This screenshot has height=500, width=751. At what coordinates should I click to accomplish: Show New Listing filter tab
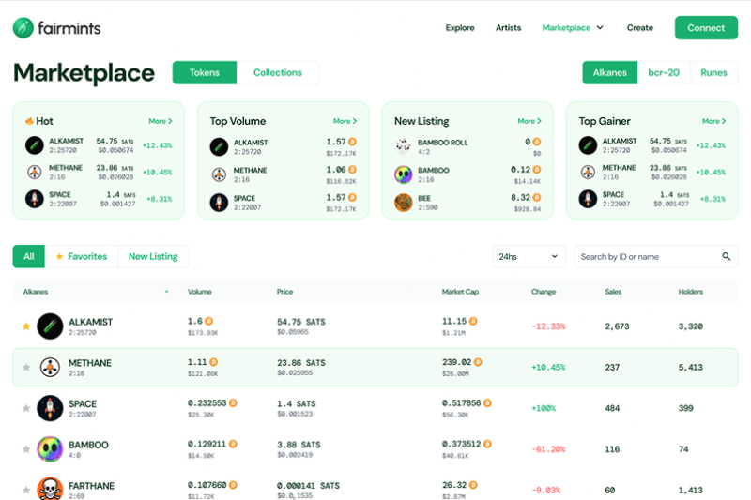(153, 256)
